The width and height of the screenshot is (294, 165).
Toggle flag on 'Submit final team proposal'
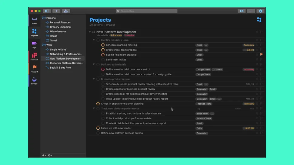pyautogui.click(x=261, y=55)
